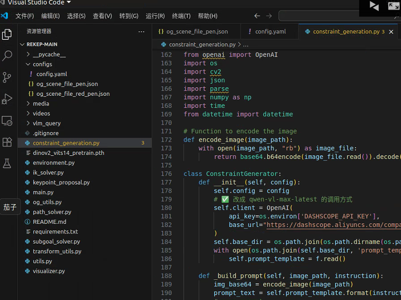Open subgoal_solver.py file
401x300 pixels.
pyautogui.click(x=85, y=242)
